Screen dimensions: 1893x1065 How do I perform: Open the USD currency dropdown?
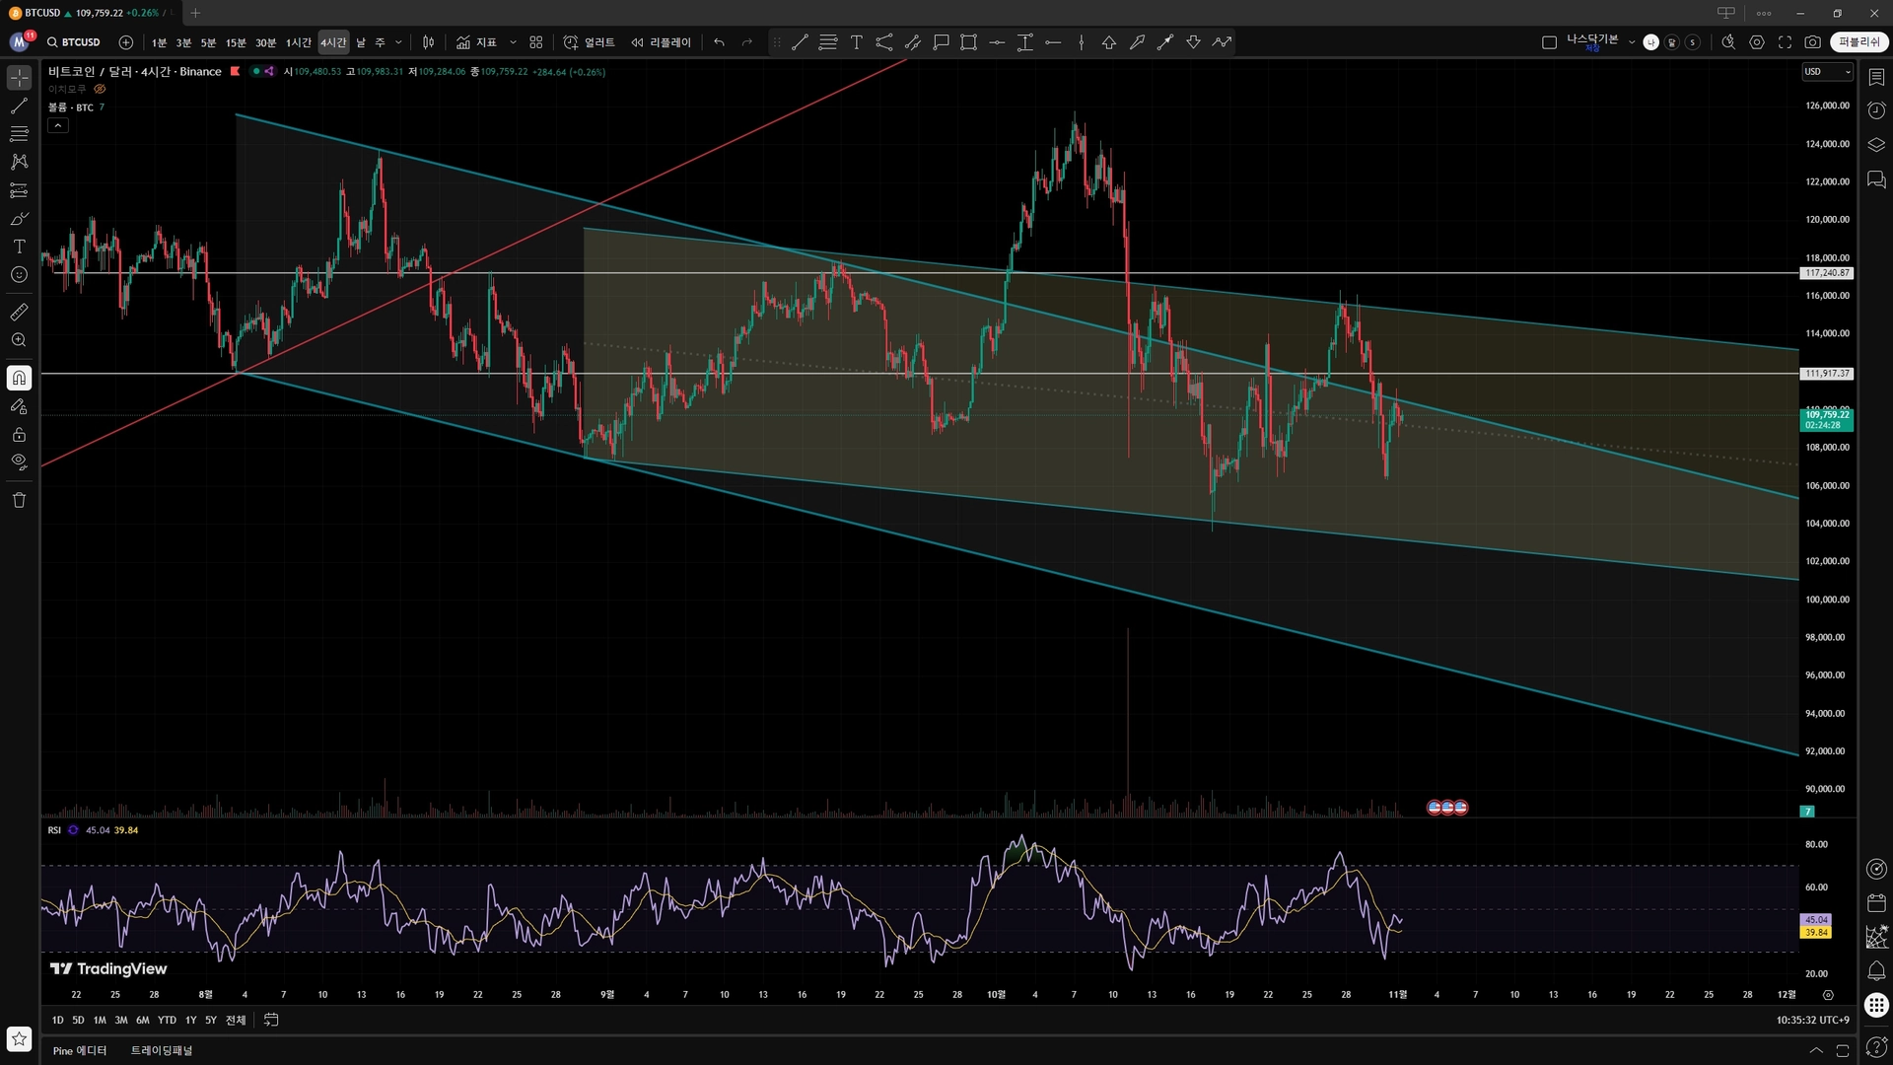[1827, 72]
